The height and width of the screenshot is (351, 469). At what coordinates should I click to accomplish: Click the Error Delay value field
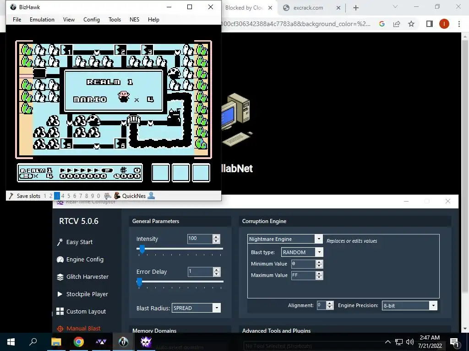[200, 272]
